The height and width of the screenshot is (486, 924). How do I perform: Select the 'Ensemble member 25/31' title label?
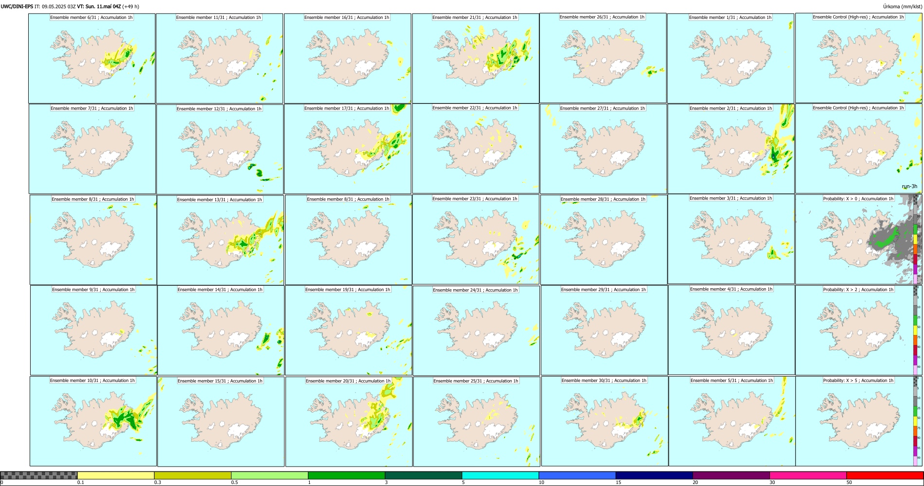coord(476,381)
